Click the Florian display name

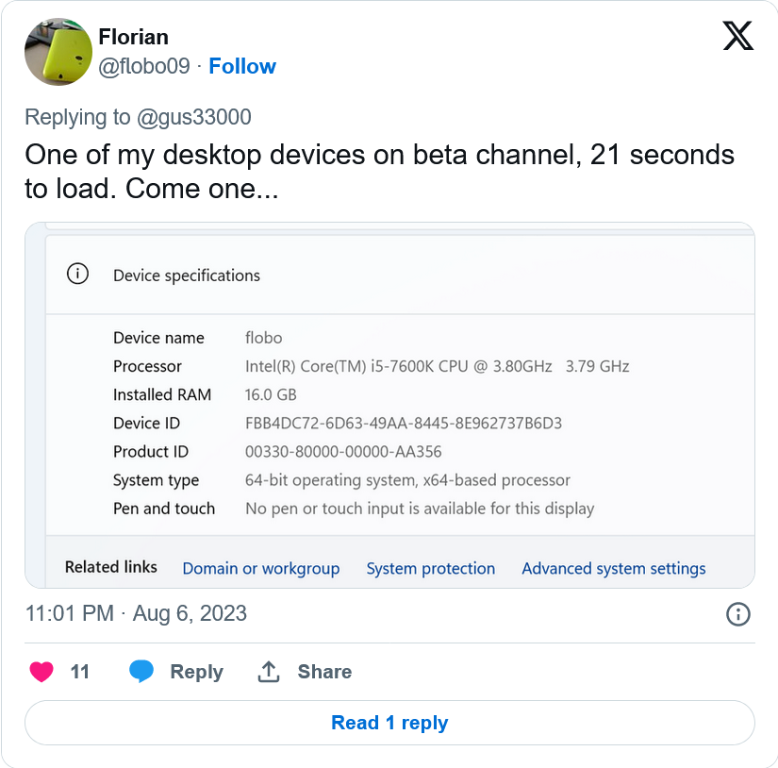(133, 37)
